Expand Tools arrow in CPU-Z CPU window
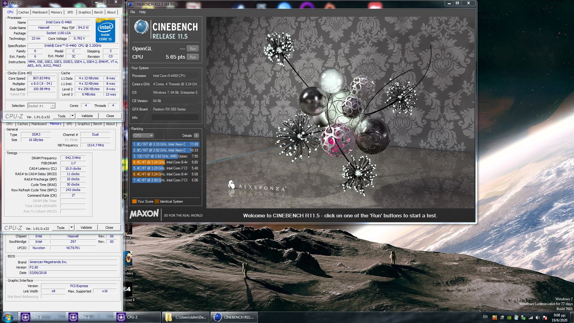574x323 pixels. pyautogui.click(x=72, y=116)
